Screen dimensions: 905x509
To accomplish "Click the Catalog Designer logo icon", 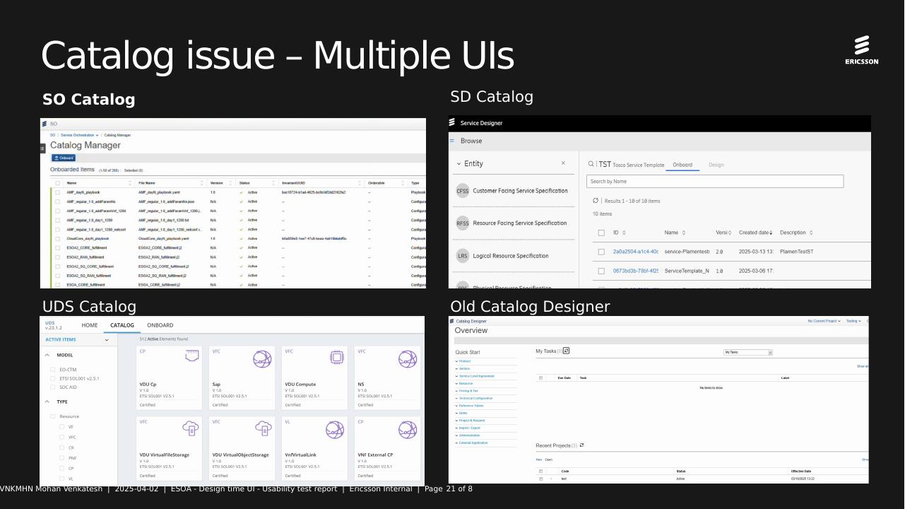I will click(x=452, y=321).
